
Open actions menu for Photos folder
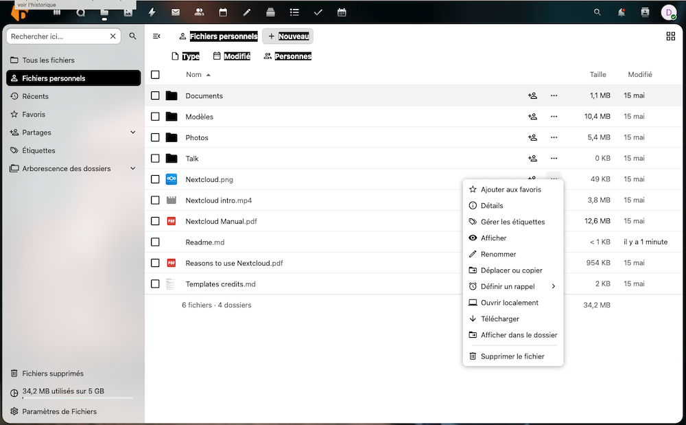554,138
